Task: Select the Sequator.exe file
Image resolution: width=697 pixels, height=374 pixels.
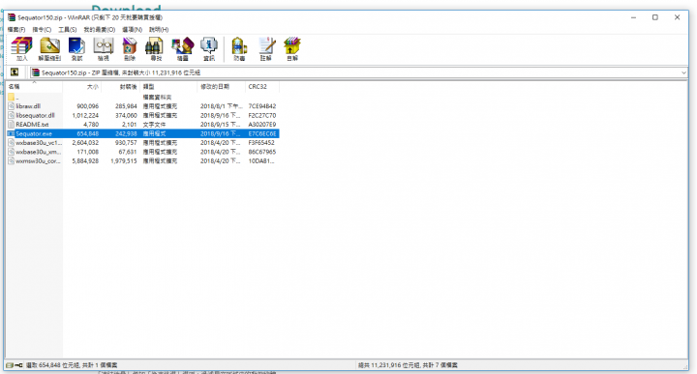Action: coord(34,133)
